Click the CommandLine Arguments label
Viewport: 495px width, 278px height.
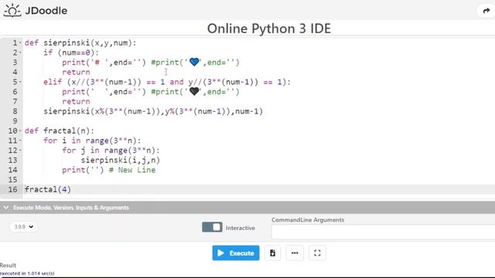pos(308,219)
